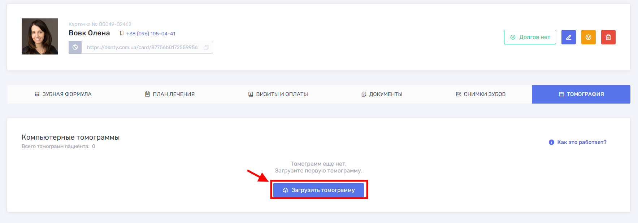Click the globe icon beside card URL

[75, 47]
